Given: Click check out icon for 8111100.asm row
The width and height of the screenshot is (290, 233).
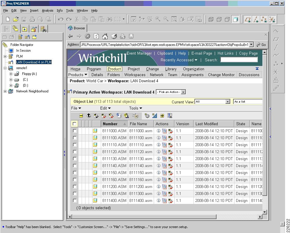Looking at the screenshot, I should [x=170, y=138].
